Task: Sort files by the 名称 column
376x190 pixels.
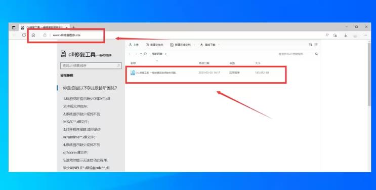Action: pos(133,63)
